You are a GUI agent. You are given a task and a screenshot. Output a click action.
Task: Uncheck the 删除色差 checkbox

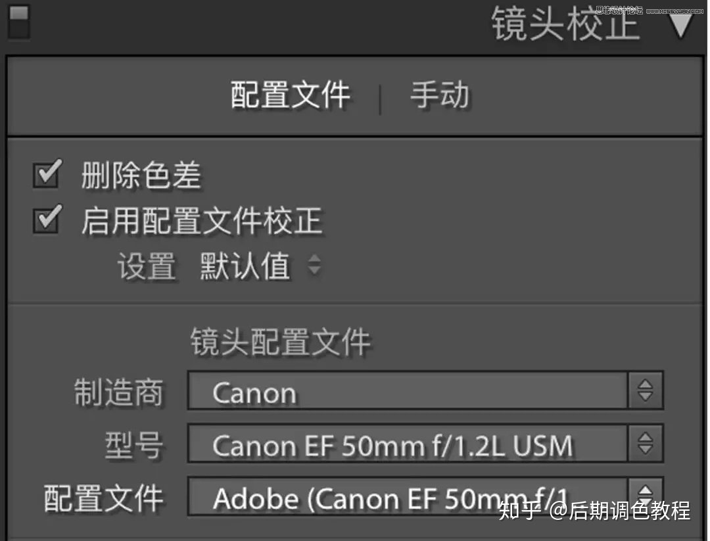pyautogui.click(x=46, y=174)
